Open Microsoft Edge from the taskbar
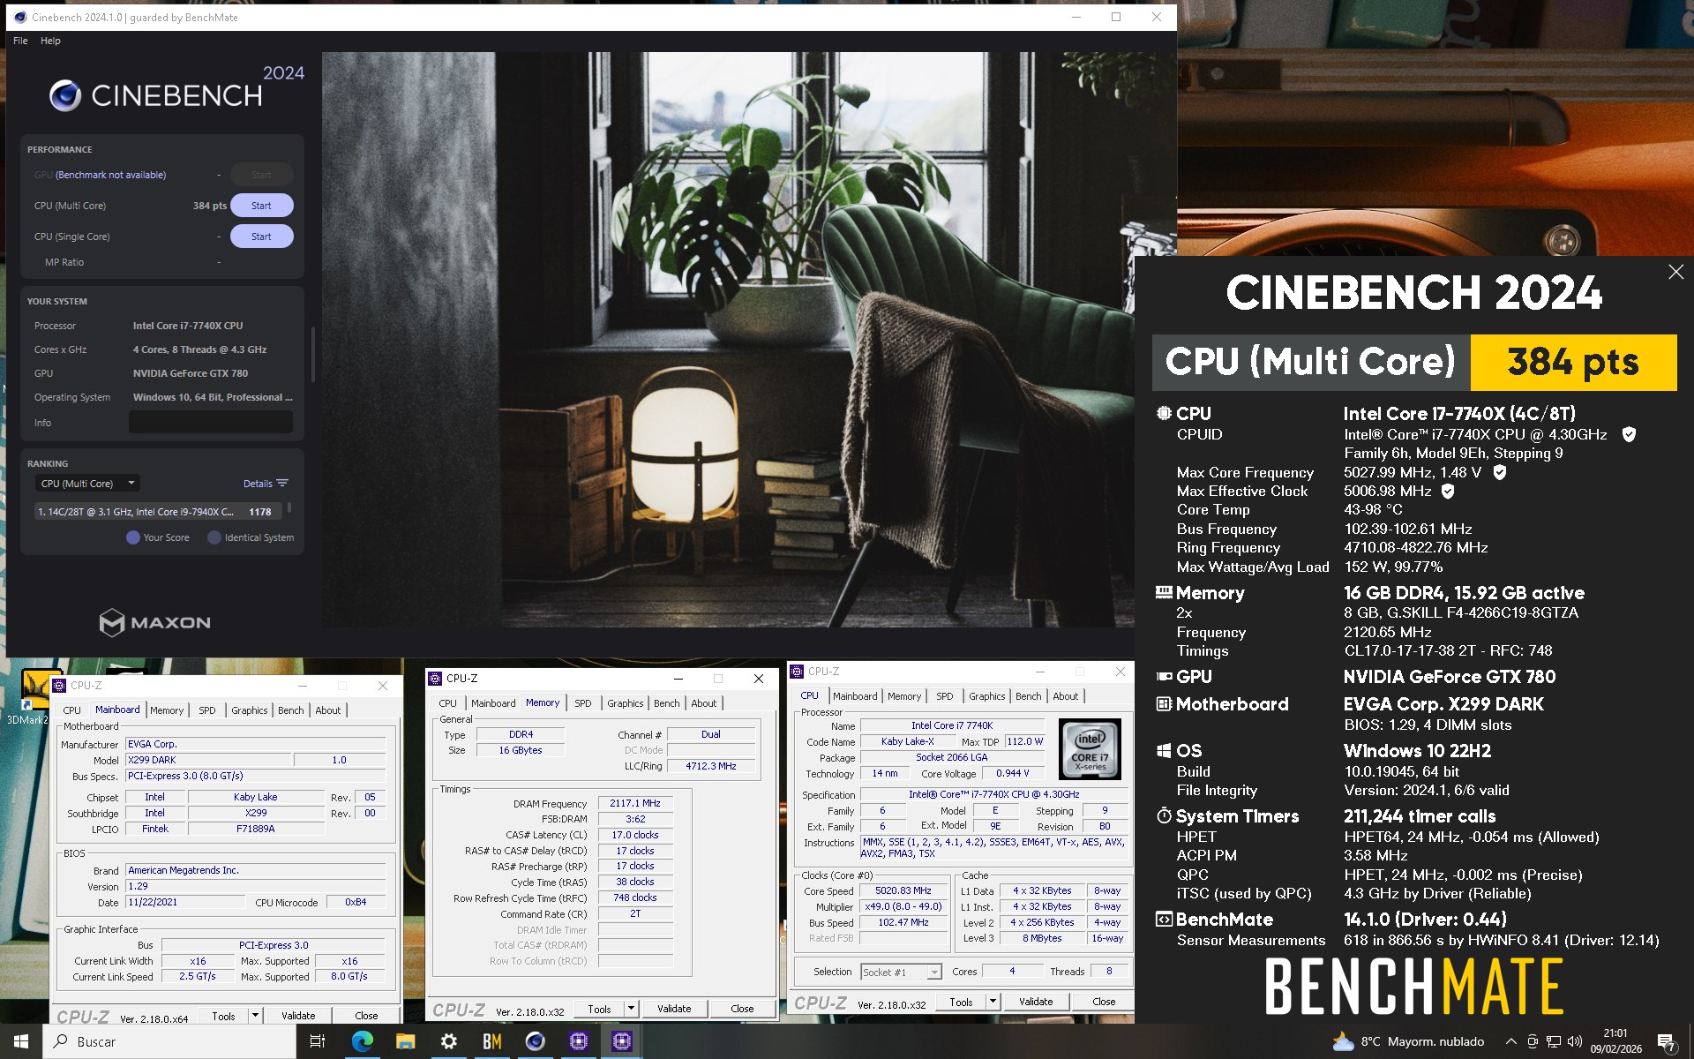The image size is (1694, 1059). click(x=362, y=1041)
